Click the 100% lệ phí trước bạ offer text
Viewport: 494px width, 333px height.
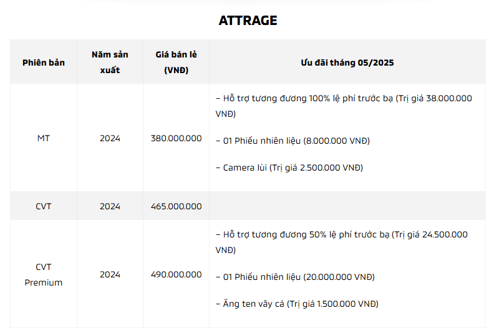coord(344,106)
